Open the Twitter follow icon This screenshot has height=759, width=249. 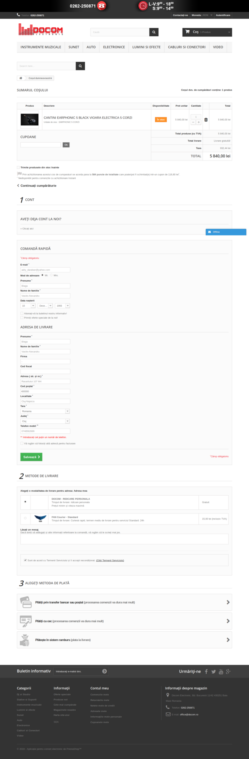pyautogui.click(x=213, y=671)
